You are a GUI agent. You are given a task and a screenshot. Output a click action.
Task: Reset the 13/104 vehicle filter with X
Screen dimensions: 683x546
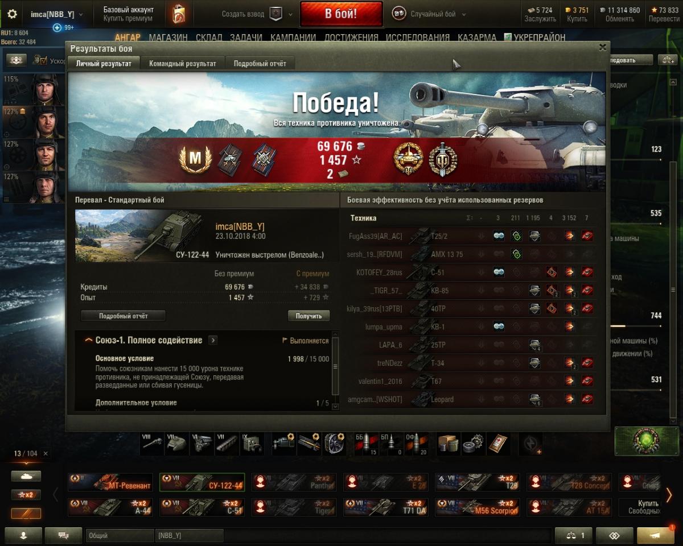pyautogui.click(x=46, y=453)
